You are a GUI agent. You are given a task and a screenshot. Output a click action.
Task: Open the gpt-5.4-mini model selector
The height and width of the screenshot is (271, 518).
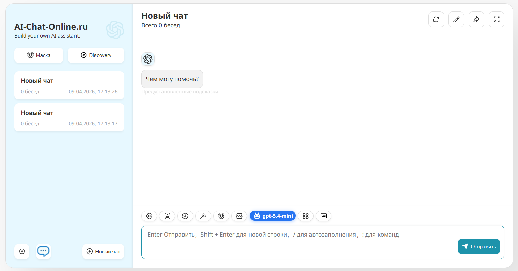click(x=273, y=216)
